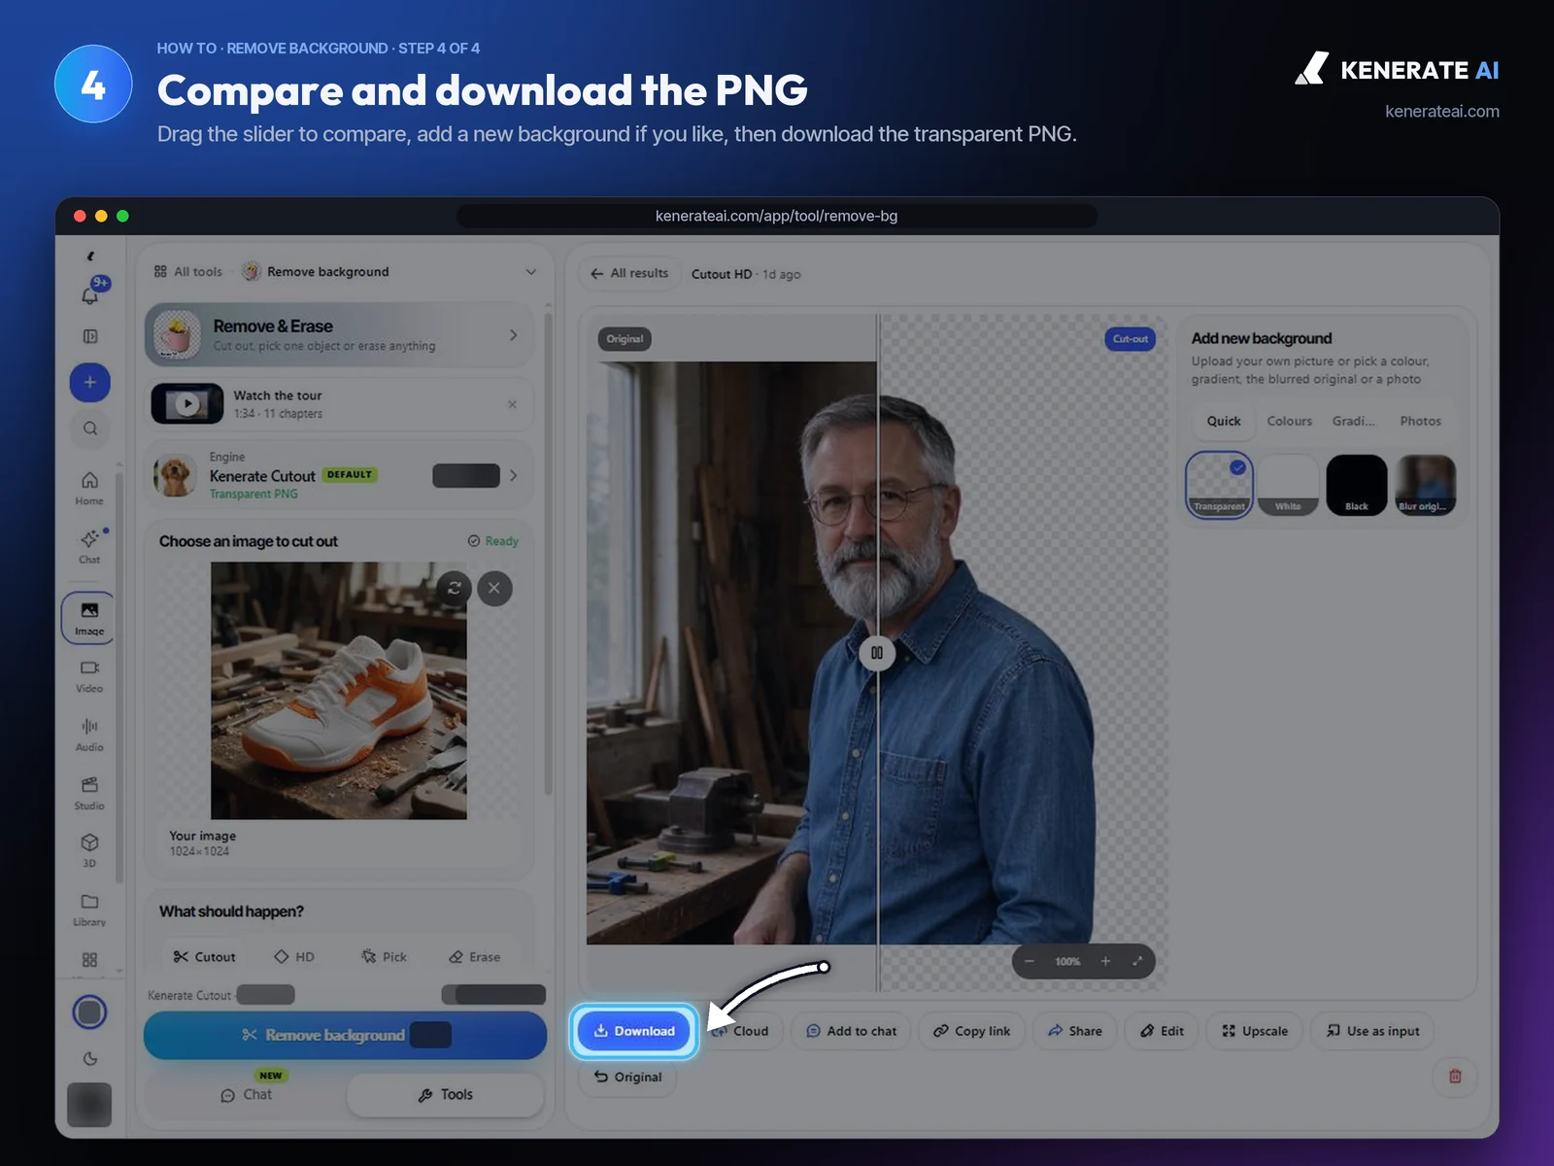Open the 3D sidebar section
The height and width of the screenshot is (1166, 1554).
point(89,850)
